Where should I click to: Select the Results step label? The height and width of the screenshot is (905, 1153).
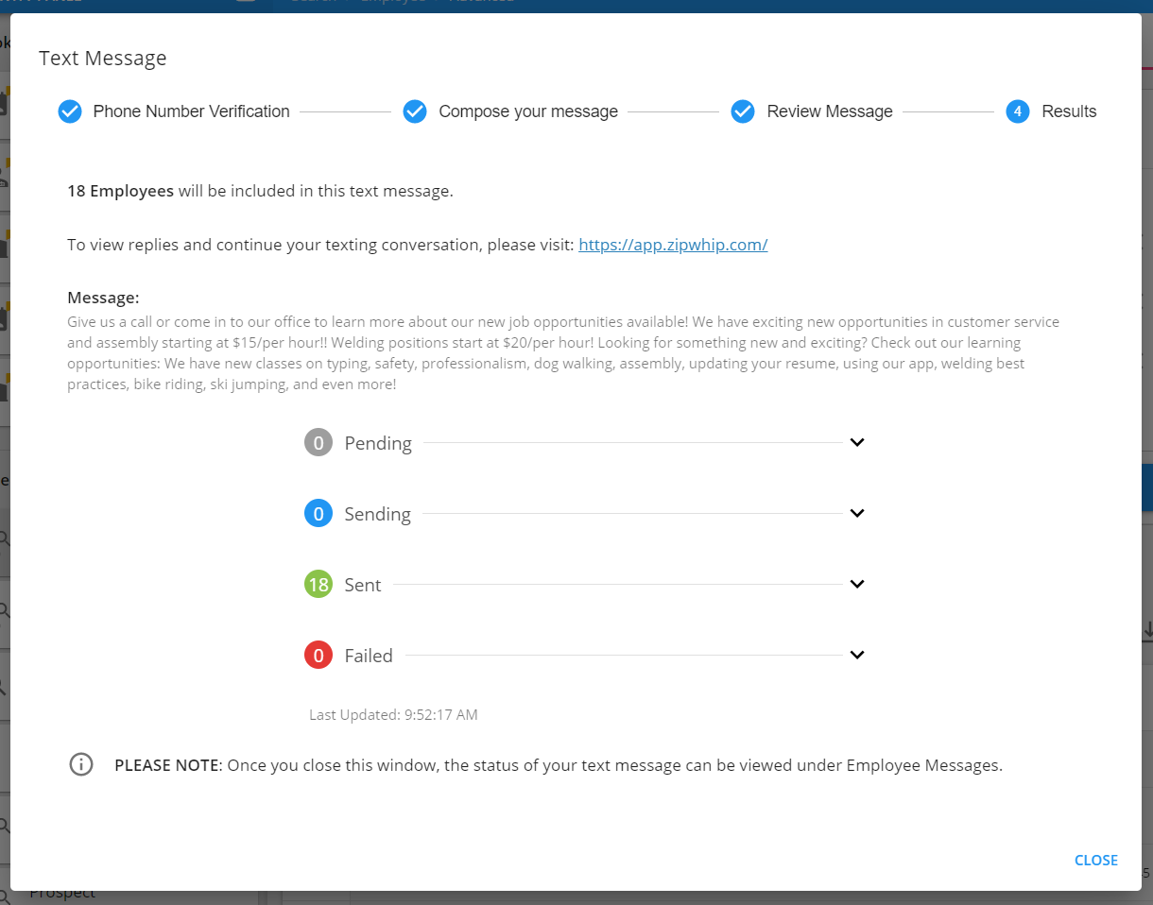pos(1069,111)
